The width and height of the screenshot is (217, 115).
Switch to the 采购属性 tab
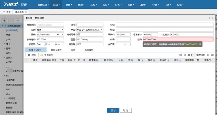click(x=89, y=50)
